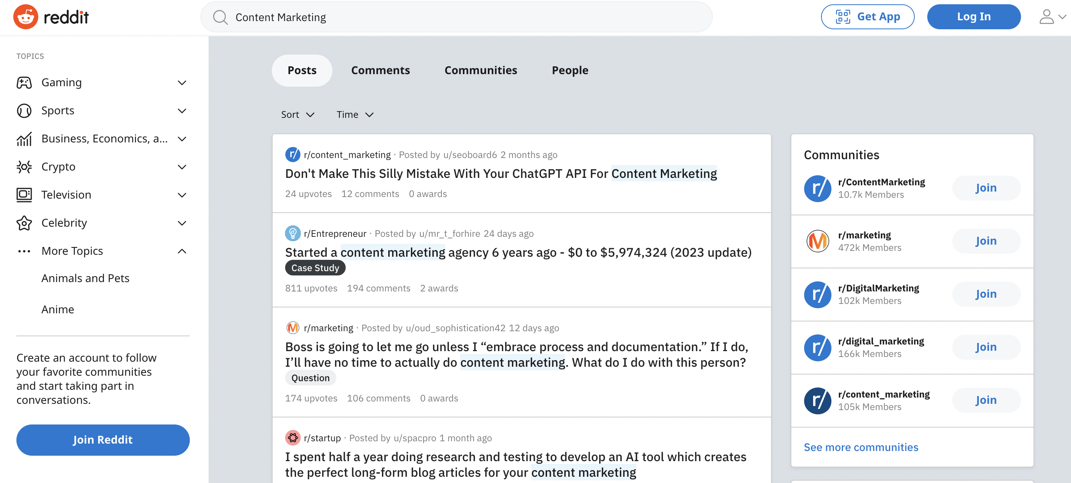Viewport: 1071px width, 483px height.
Task: Expand the Celebrity topic chevron
Action: point(182,223)
